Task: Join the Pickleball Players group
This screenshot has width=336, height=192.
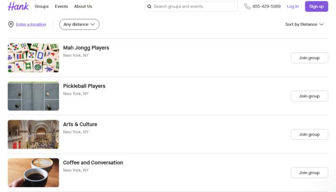Action: (x=309, y=96)
